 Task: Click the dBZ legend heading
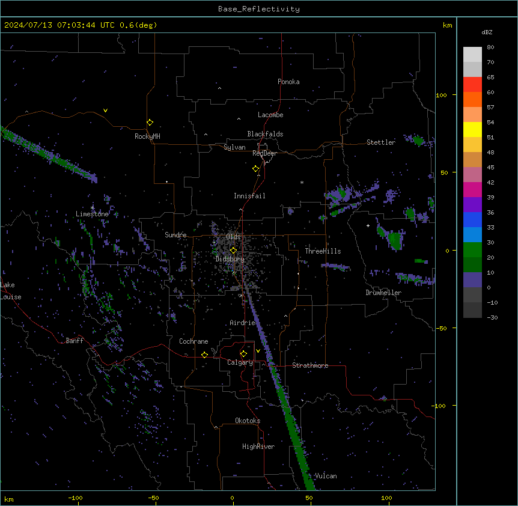click(487, 32)
